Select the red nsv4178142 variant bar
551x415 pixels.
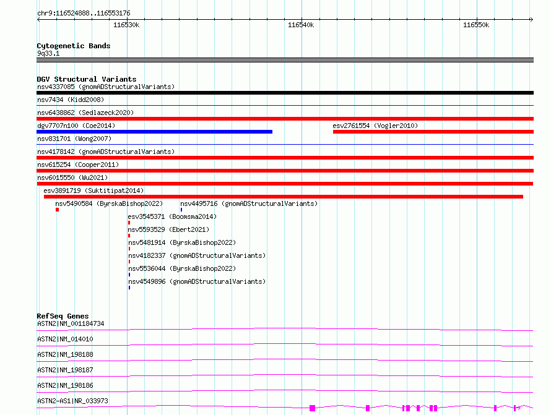285,158
